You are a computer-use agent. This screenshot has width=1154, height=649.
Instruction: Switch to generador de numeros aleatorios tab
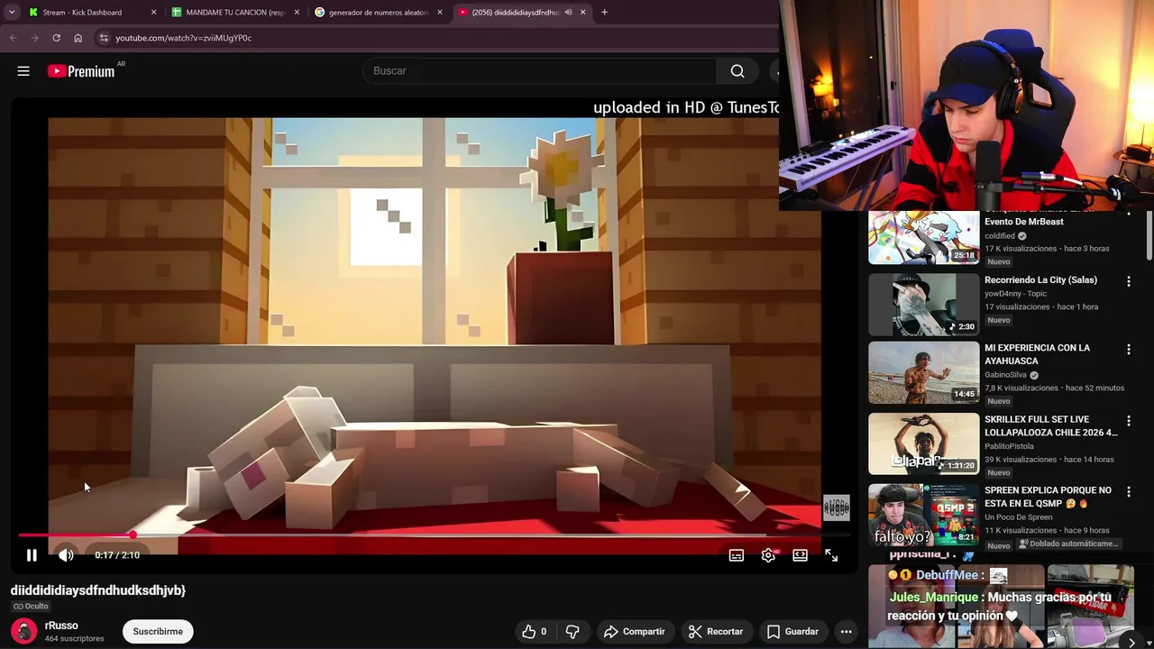(x=378, y=13)
